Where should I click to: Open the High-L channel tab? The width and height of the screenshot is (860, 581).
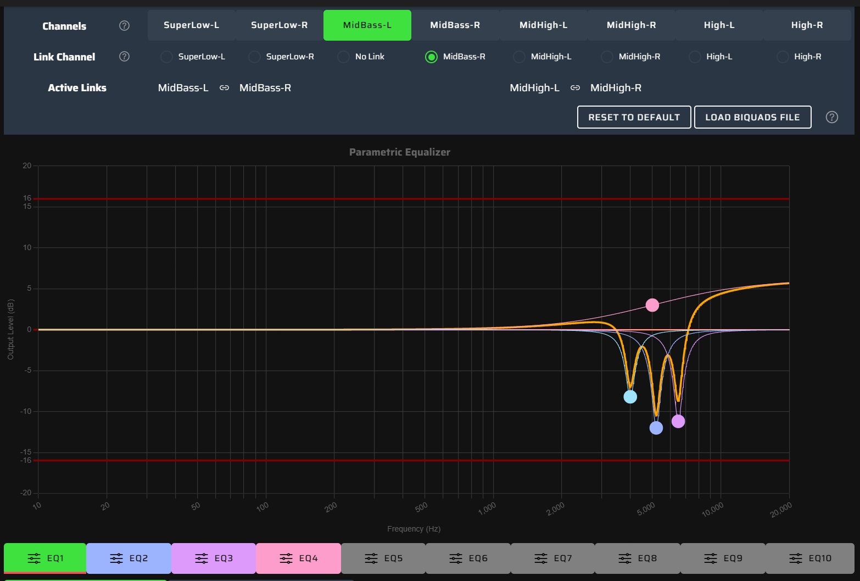719,25
